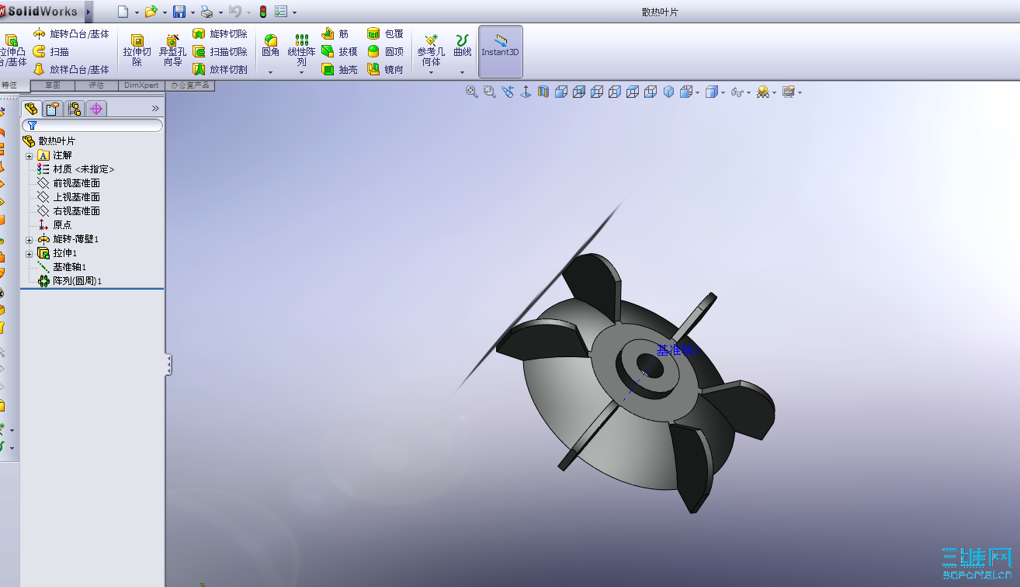This screenshot has height=587, width=1020.
Task: Print the document with the printer icon
Action: pos(206,12)
